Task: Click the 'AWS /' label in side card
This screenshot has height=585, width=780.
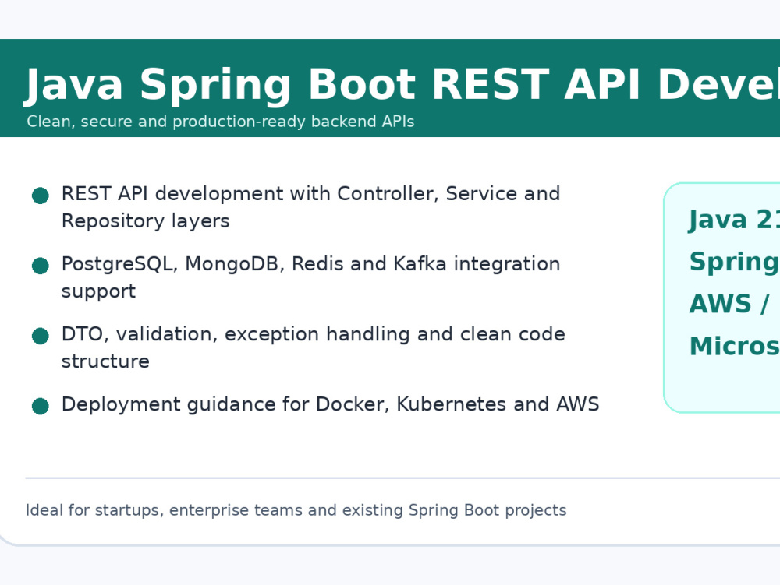Action: [729, 304]
